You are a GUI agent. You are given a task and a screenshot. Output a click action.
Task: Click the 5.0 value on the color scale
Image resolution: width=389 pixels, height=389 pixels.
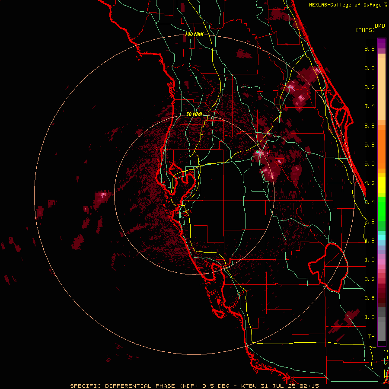tap(370, 164)
